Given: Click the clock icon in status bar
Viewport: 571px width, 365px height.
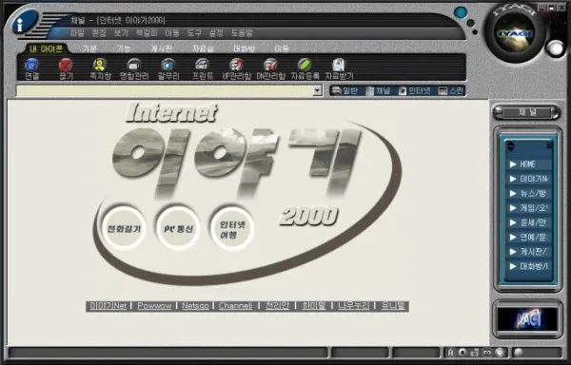Looking at the screenshot, I should coord(500,353).
